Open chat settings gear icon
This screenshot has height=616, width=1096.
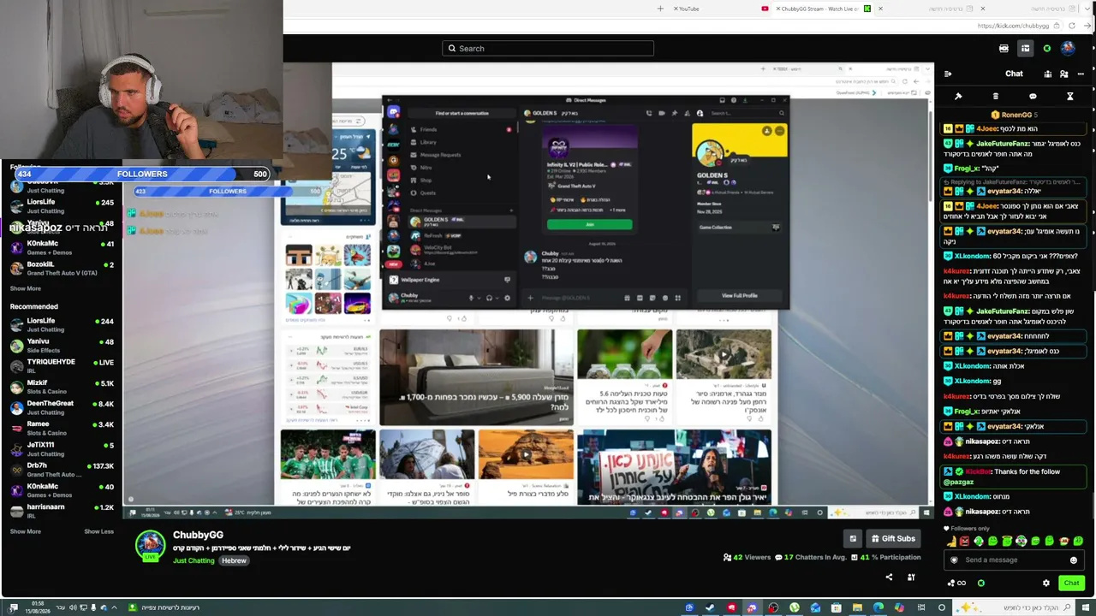(x=1045, y=583)
